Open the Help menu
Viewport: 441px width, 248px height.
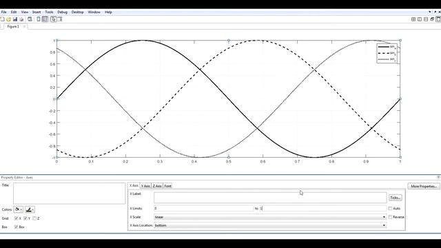pyautogui.click(x=109, y=12)
